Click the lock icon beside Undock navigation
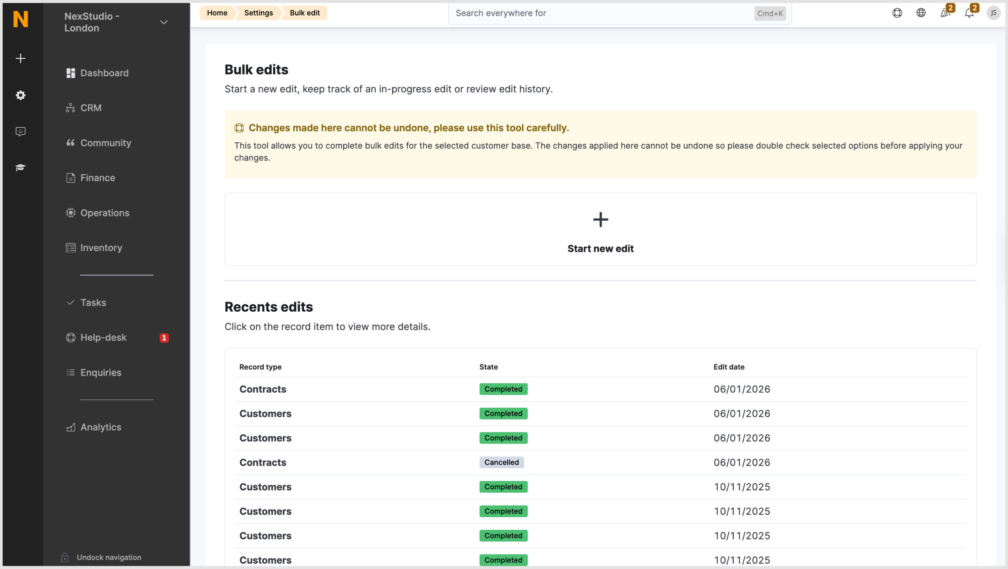The height and width of the screenshot is (569, 1008). pyautogui.click(x=65, y=557)
